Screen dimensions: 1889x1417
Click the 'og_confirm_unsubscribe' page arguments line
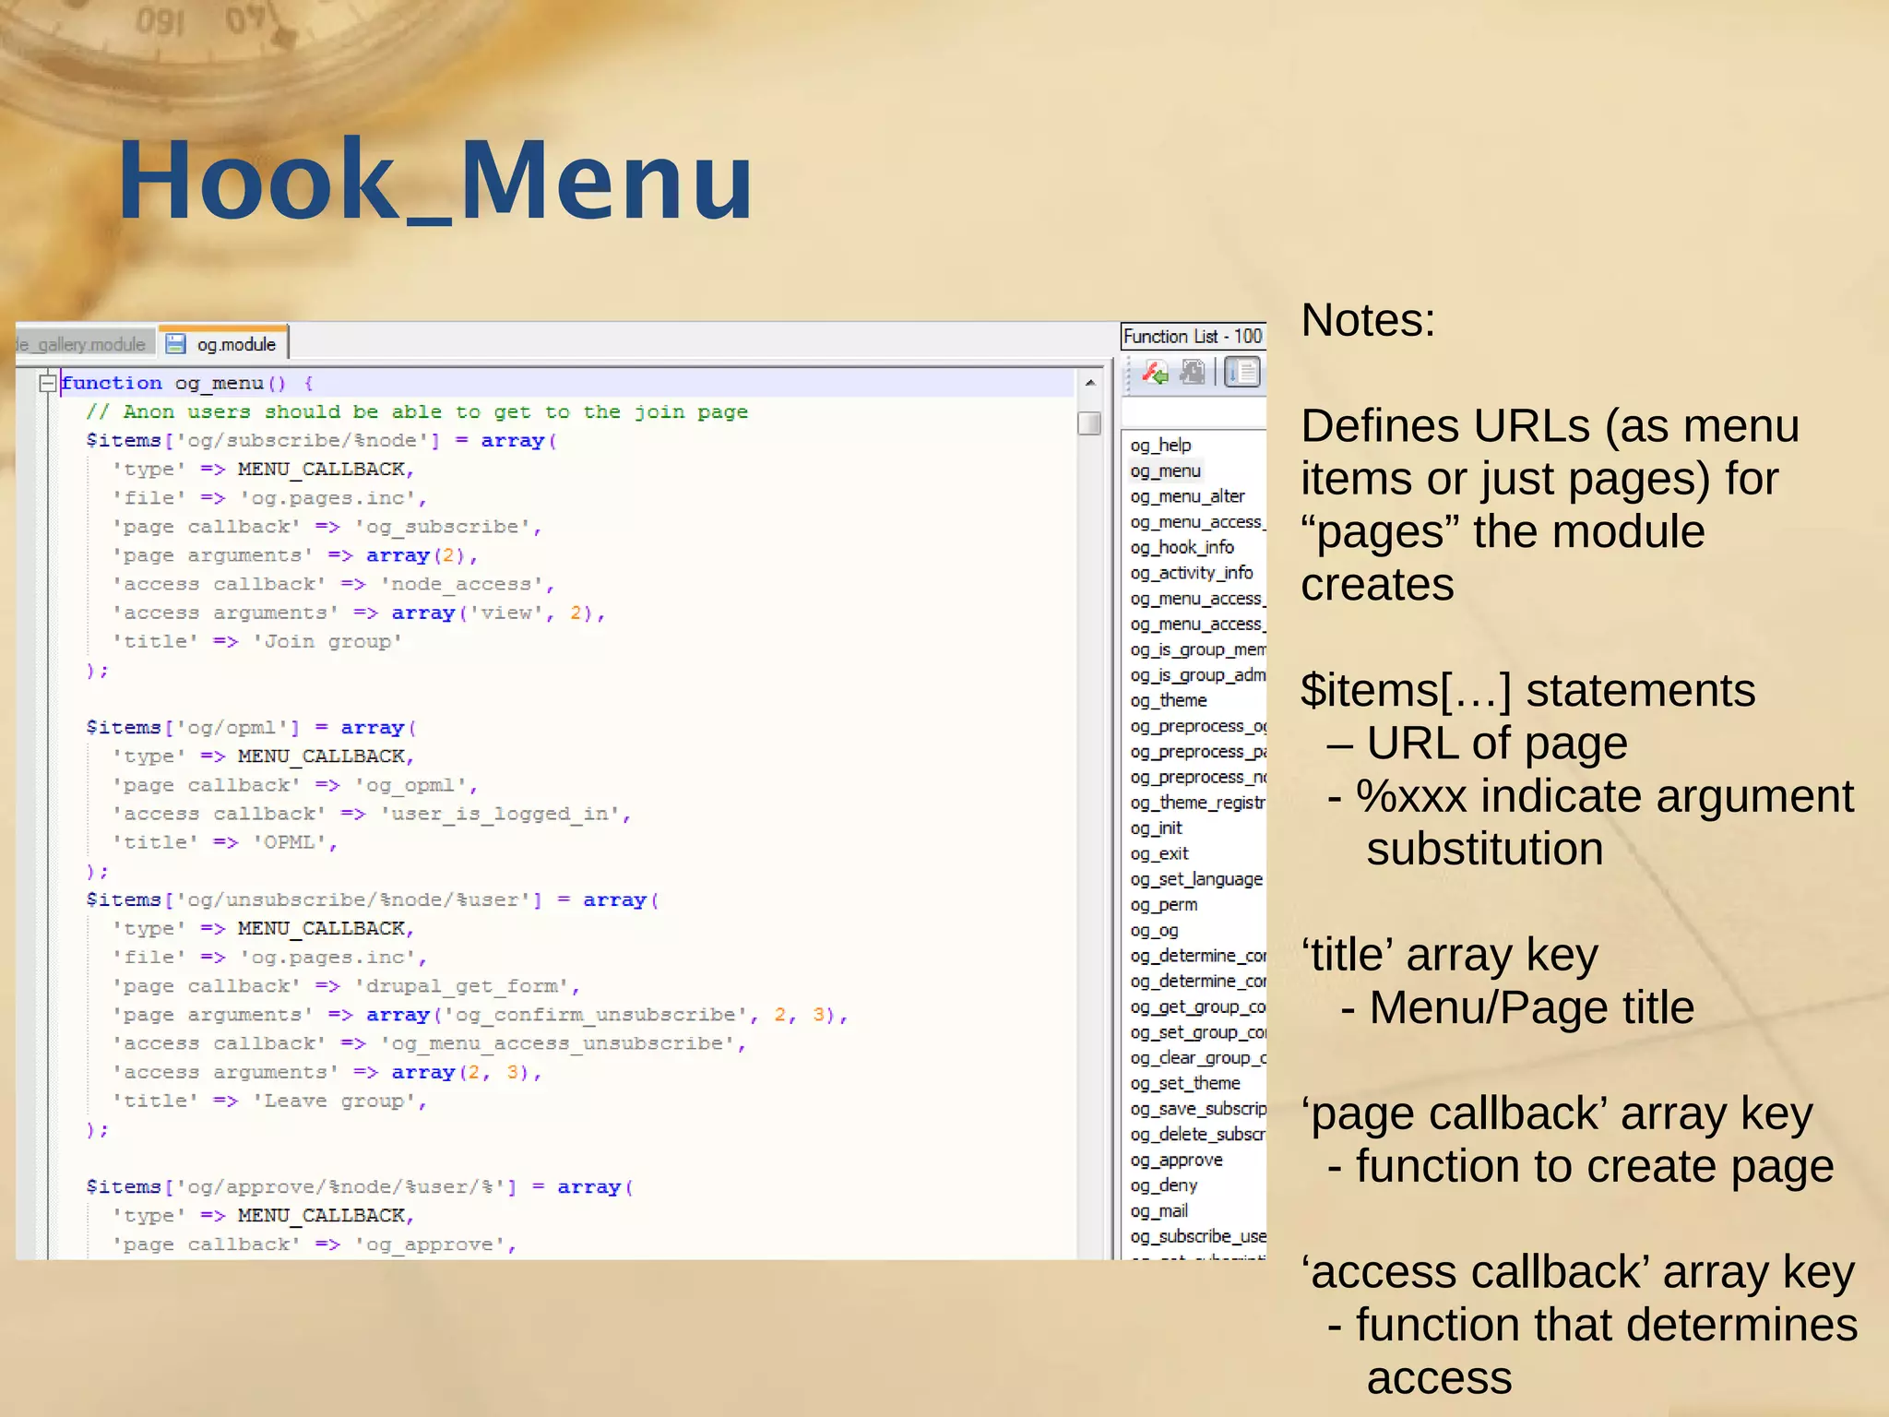(480, 1015)
